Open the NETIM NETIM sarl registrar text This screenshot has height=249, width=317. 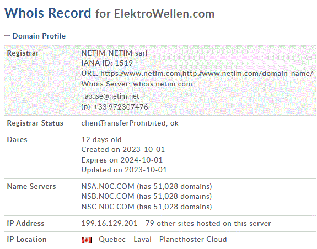tap(114, 53)
